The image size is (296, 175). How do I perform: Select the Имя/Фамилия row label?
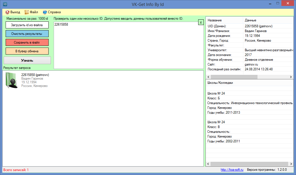pos(219,31)
